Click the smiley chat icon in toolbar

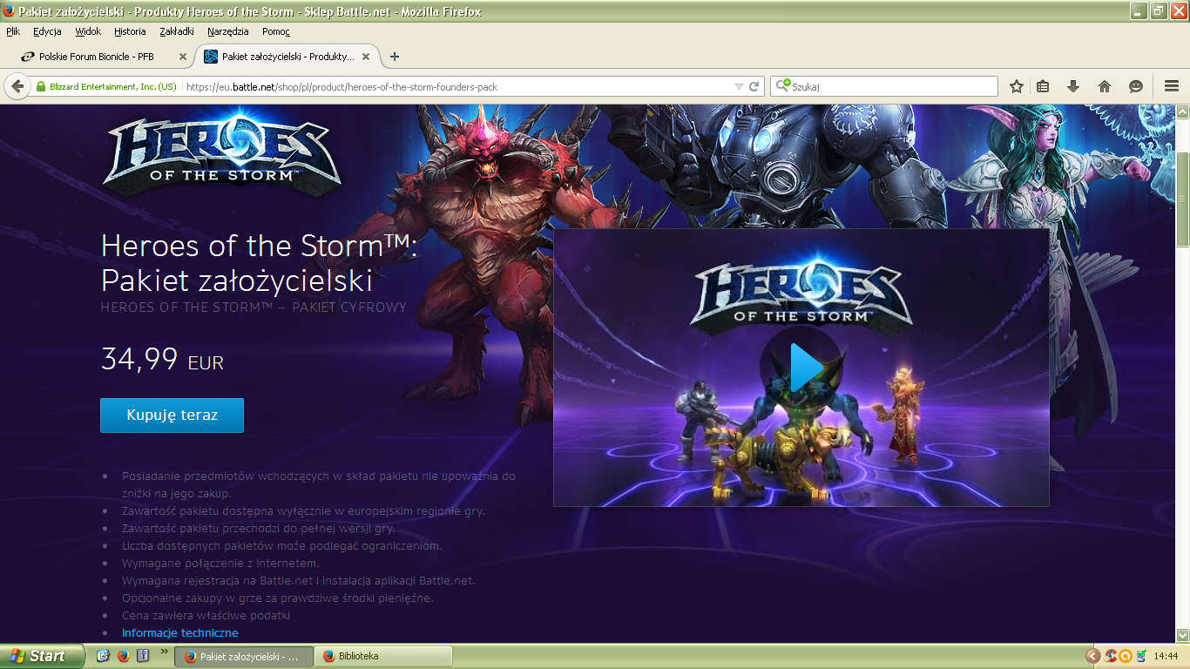pos(1135,86)
